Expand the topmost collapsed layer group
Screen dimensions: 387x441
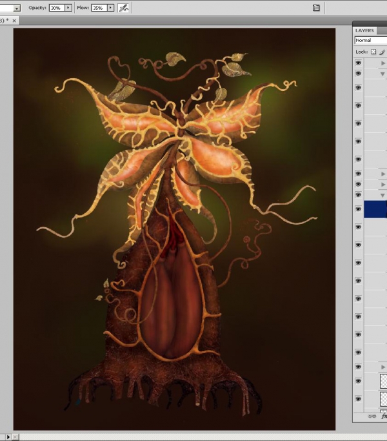tap(382, 63)
